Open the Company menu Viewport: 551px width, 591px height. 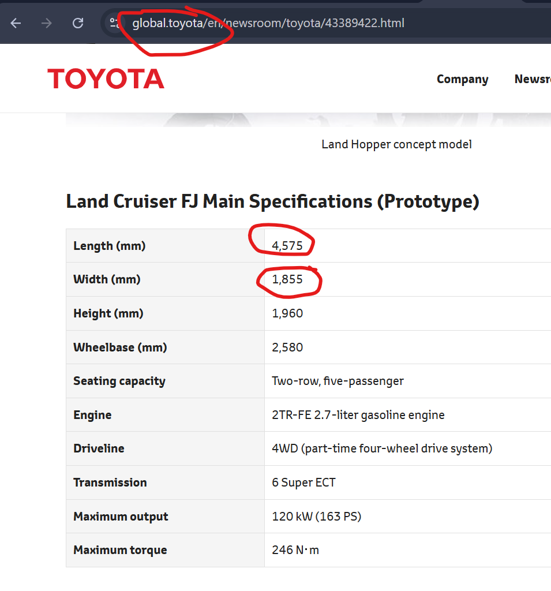click(462, 79)
